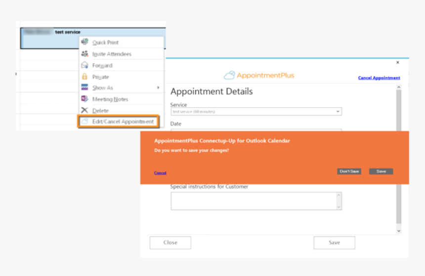Click the Close button at bottom
Screen dimensions: 425x276
point(170,243)
